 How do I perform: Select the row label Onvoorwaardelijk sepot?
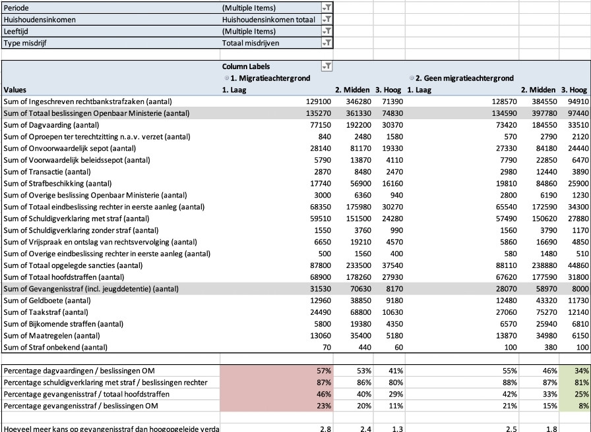coord(111,148)
